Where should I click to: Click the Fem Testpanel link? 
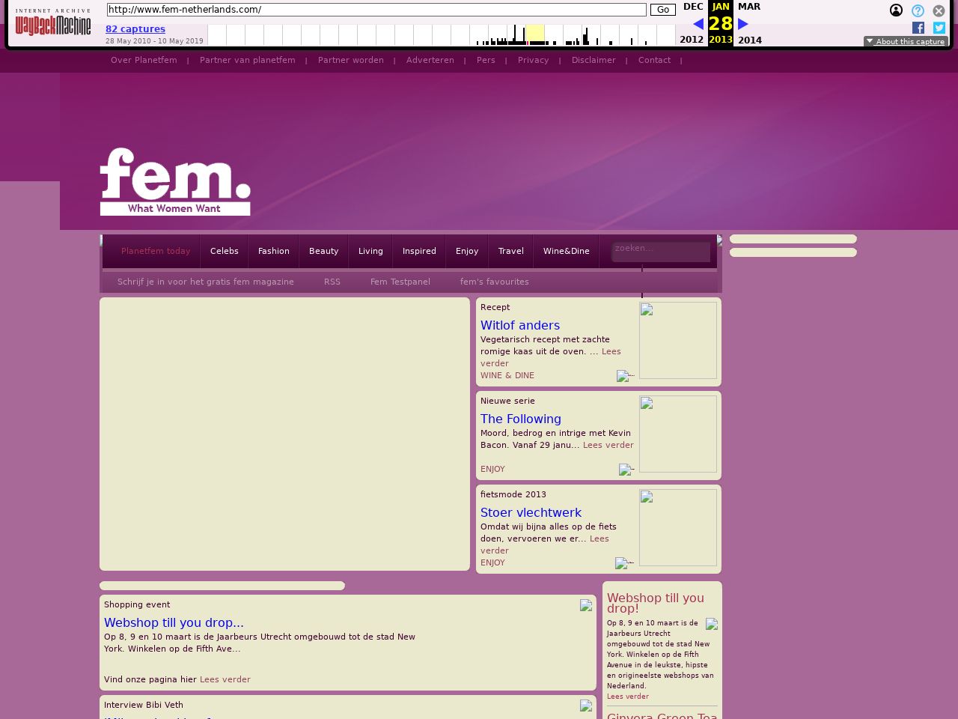coord(400,282)
